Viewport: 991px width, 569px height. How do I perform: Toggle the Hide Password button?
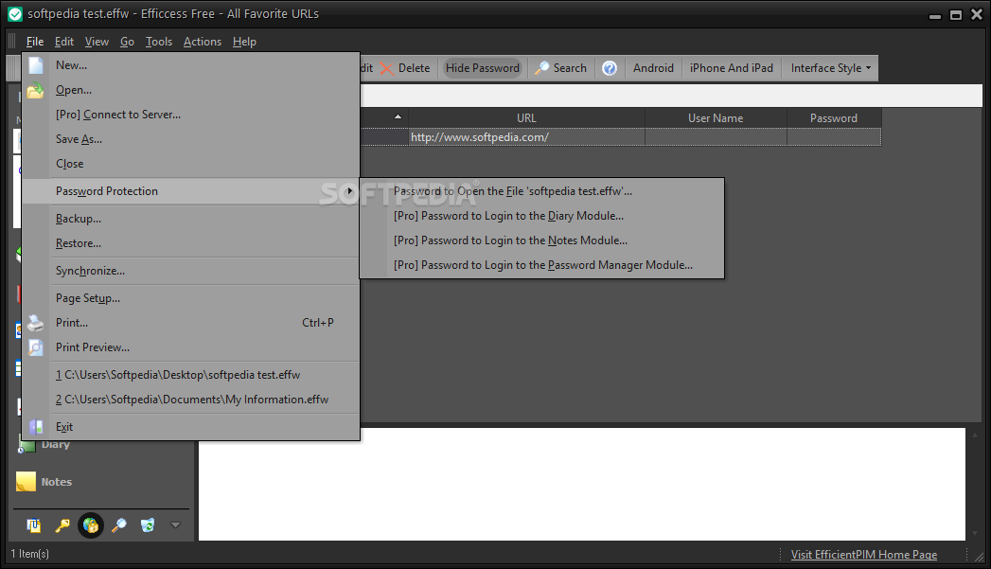[482, 68]
